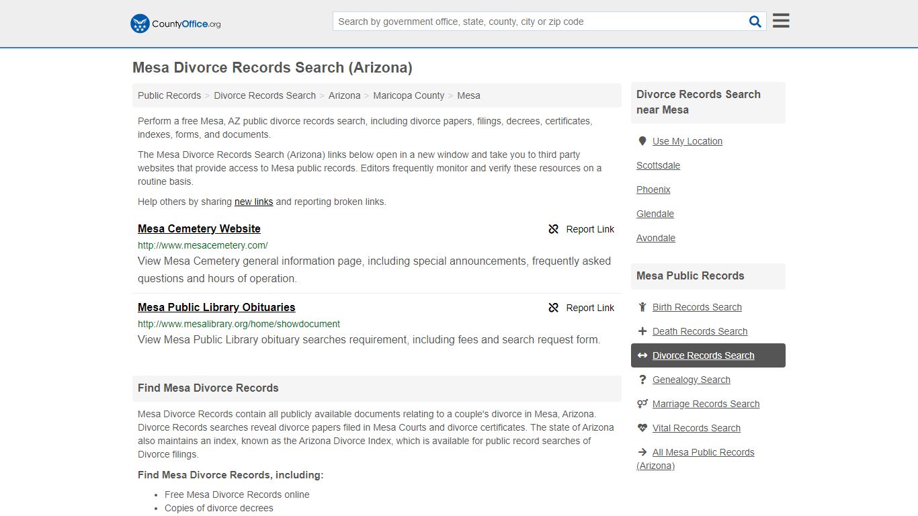Open the hamburger menu icon
The image size is (918, 516).
(x=781, y=21)
